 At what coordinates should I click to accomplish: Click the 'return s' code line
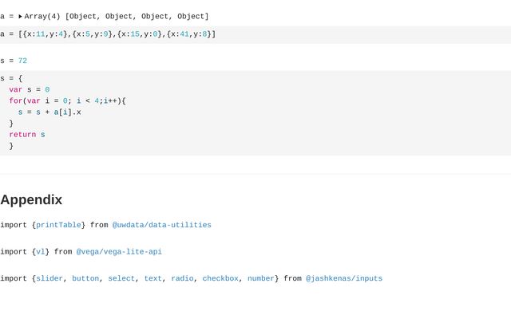click(x=27, y=135)
